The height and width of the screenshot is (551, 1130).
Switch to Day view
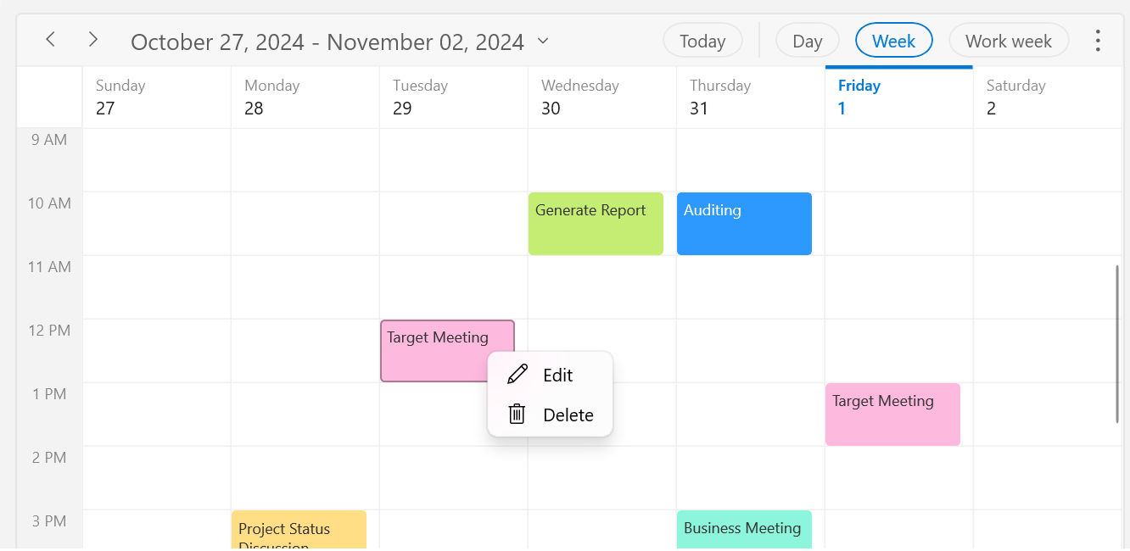tap(807, 41)
